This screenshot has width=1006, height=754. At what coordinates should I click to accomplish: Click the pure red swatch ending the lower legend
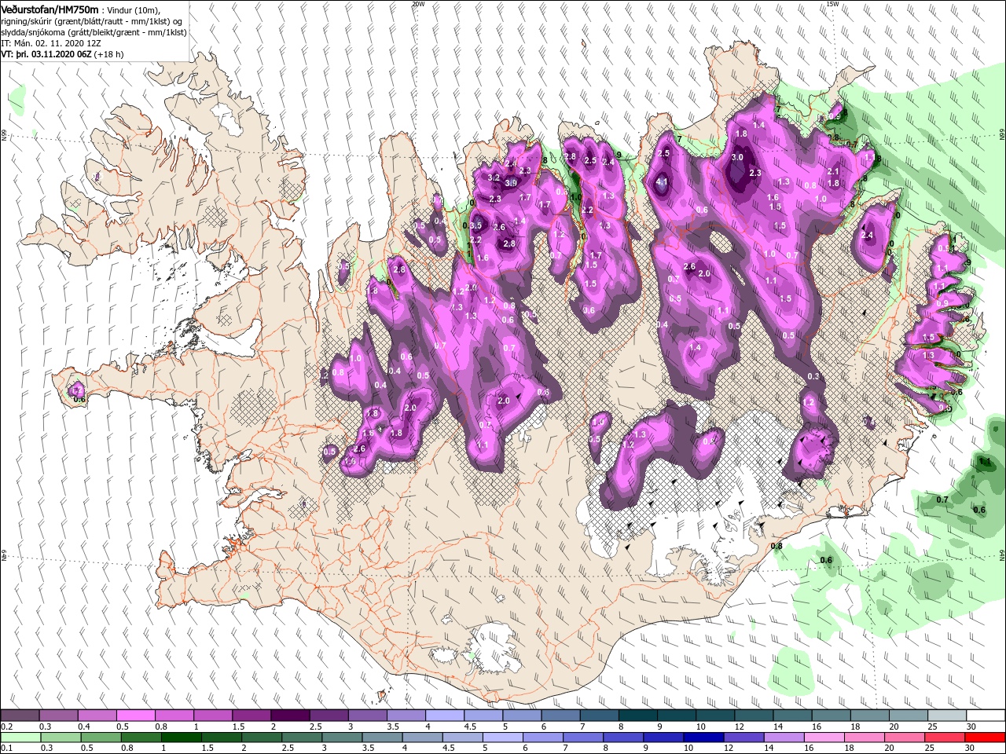(985, 738)
